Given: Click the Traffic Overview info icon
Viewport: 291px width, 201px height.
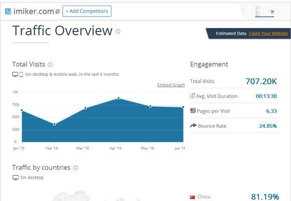Looking at the screenshot, I should (x=118, y=32).
